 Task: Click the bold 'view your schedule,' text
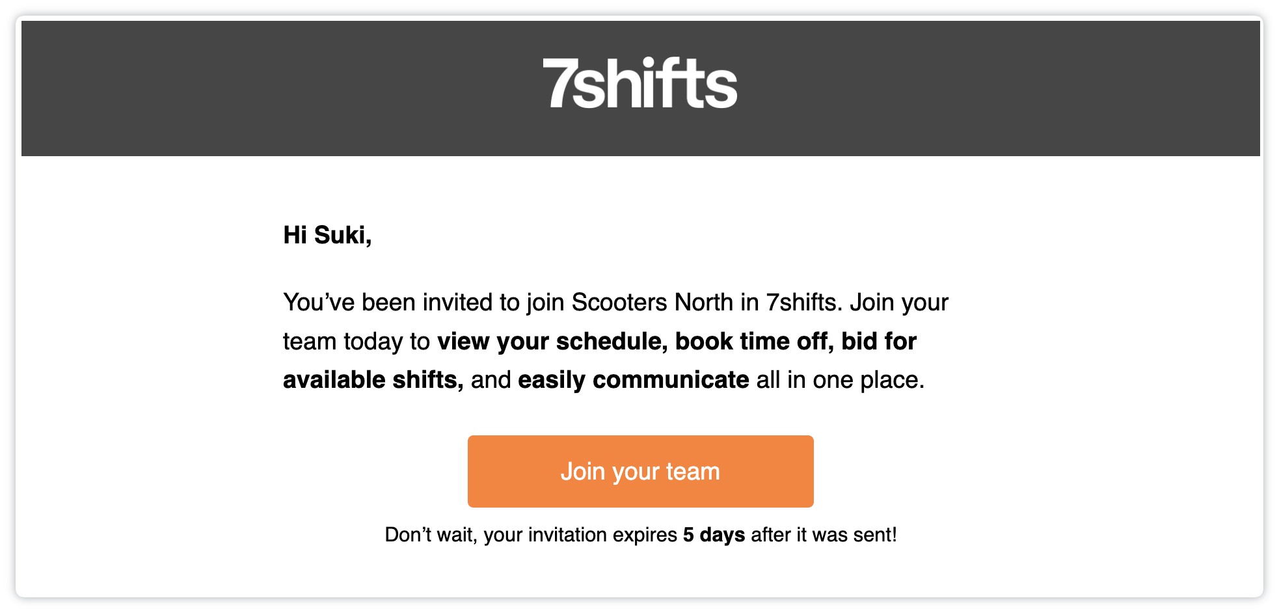click(552, 341)
